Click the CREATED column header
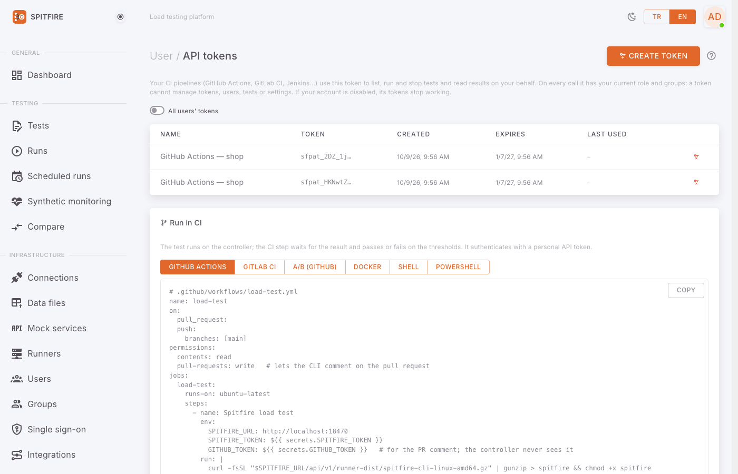The width and height of the screenshot is (738, 474). [413, 134]
